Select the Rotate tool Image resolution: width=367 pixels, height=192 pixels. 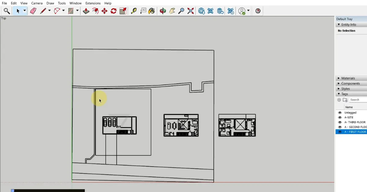(x=113, y=11)
